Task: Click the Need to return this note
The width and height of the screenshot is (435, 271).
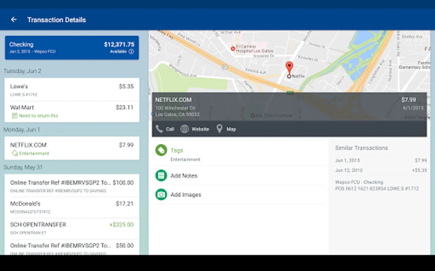Action: 39,116
